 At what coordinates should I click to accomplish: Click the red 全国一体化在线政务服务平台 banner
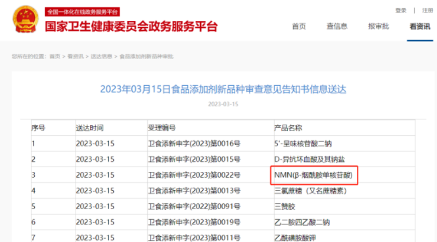pyautogui.click(x=82, y=12)
